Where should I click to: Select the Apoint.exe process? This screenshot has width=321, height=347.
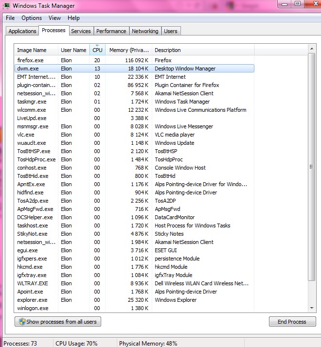tap(134, 292)
